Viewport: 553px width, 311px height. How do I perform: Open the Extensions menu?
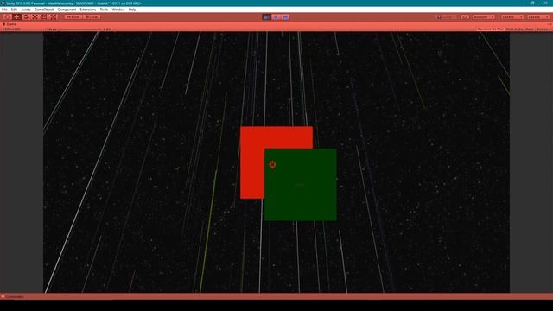click(x=88, y=10)
